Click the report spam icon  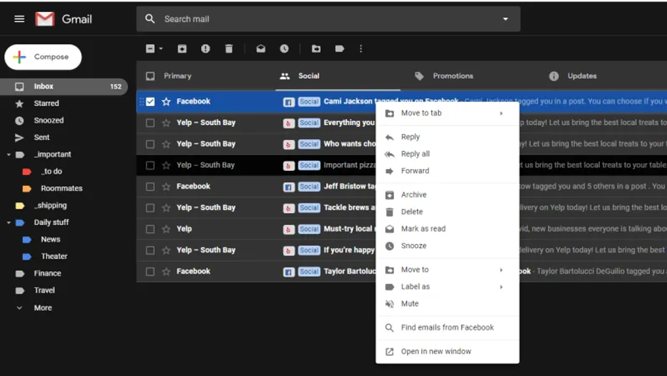click(206, 49)
